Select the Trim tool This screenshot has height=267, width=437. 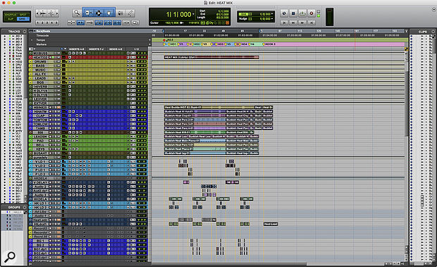(x=88, y=13)
